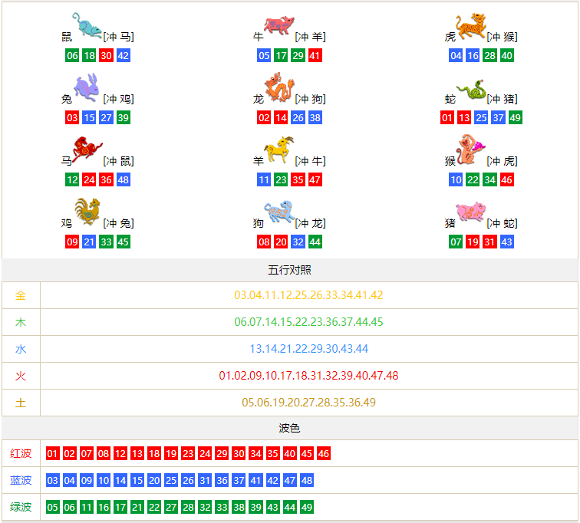580x523 pixels.
Task: Select green number 49 under the snake
Action: 515,118
